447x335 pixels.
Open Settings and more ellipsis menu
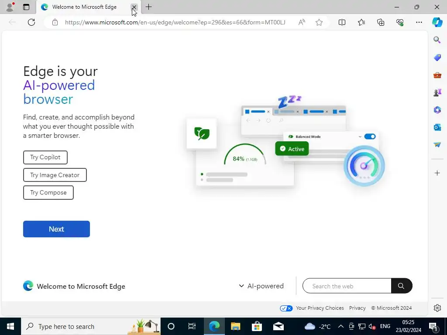click(x=419, y=22)
